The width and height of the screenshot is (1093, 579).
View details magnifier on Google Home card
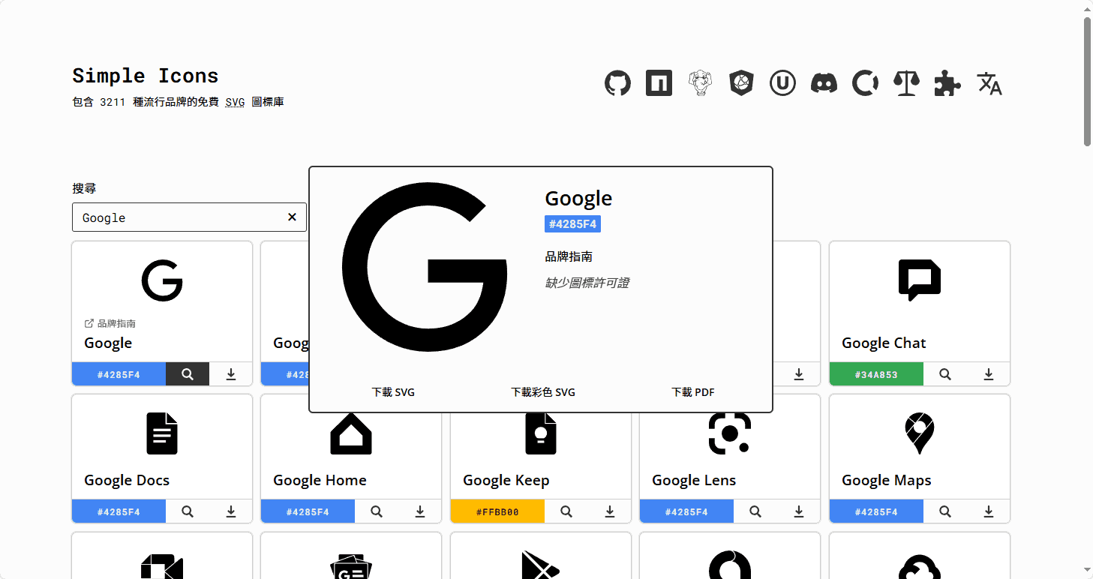(377, 511)
